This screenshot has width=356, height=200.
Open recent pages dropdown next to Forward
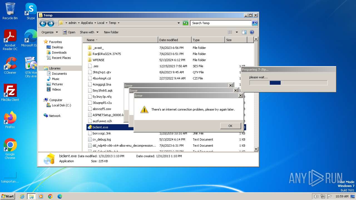tap(56, 23)
